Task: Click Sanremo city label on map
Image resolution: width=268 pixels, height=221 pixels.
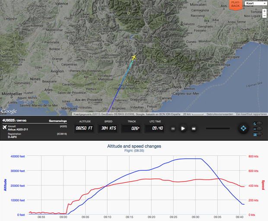Action: tap(203, 81)
